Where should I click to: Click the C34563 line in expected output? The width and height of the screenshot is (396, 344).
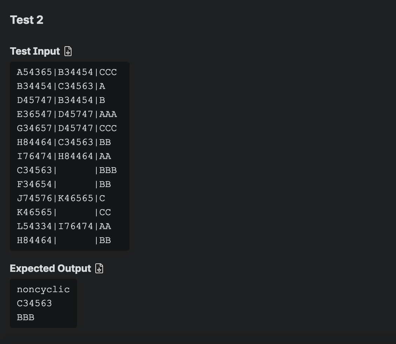[x=34, y=303]
